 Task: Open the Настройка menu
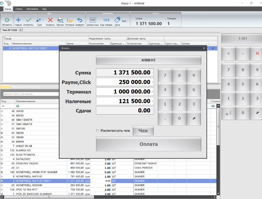32,9
